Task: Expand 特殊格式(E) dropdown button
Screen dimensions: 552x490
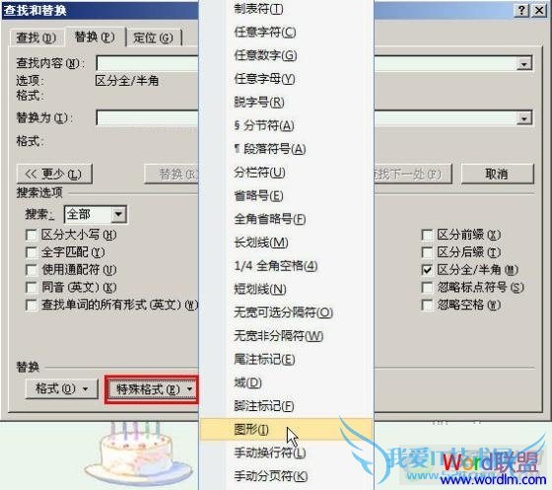Action: click(153, 389)
